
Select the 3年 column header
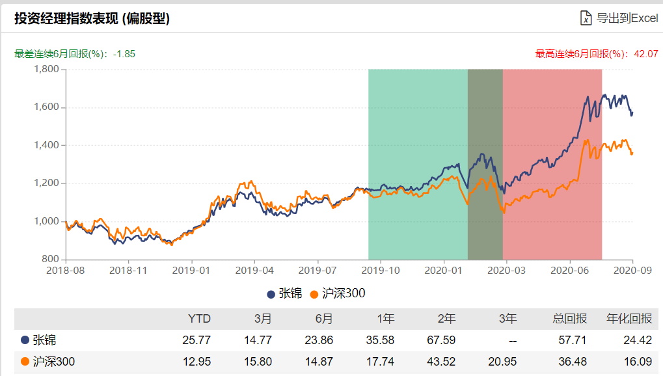coord(507,319)
